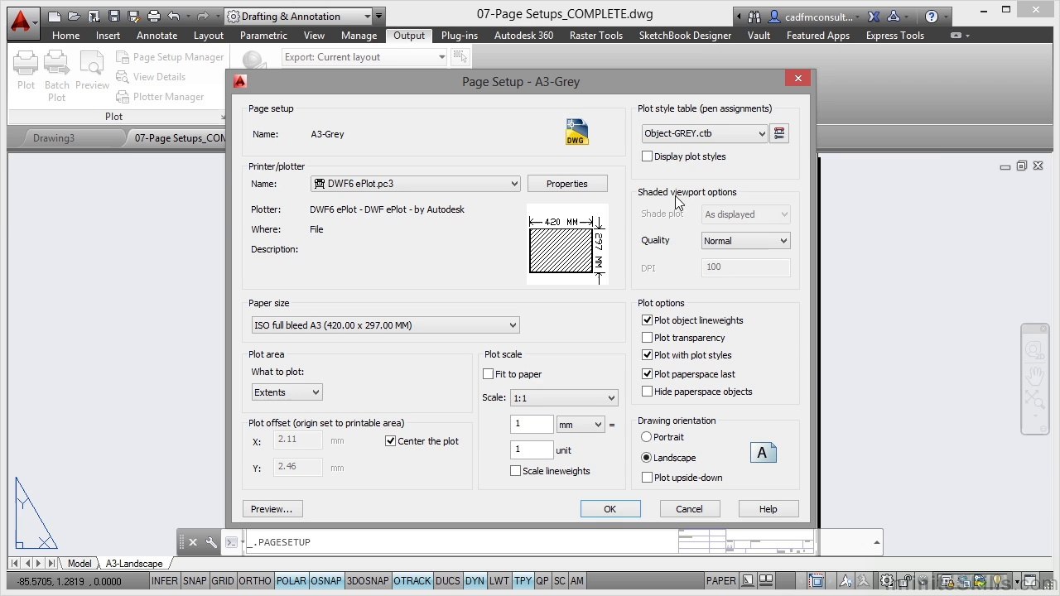The height and width of the screenshot is (596, 1060).
Task: Click the command line input field
Action: click(464, 542)
